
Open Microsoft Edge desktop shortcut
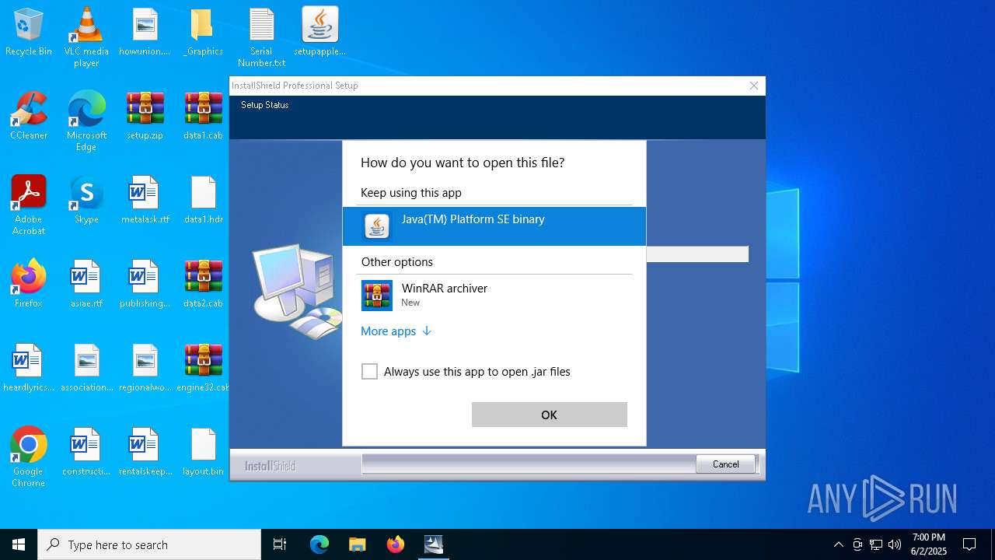(x=86, y=121)
